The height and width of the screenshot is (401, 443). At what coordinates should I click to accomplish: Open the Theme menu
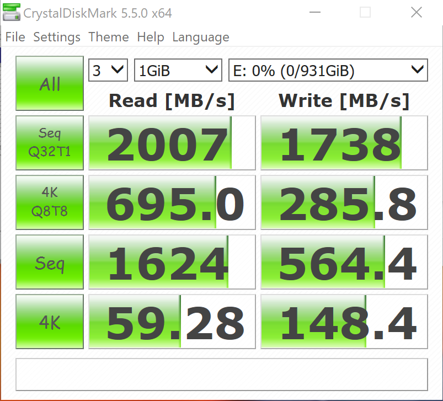coord(109,37)
